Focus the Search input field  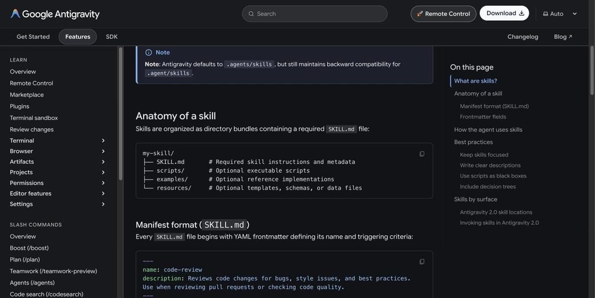coord(314,13)
